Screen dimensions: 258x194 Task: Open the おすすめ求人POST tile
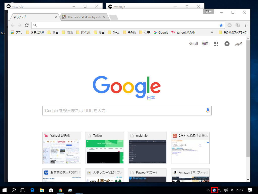(62, 175)
